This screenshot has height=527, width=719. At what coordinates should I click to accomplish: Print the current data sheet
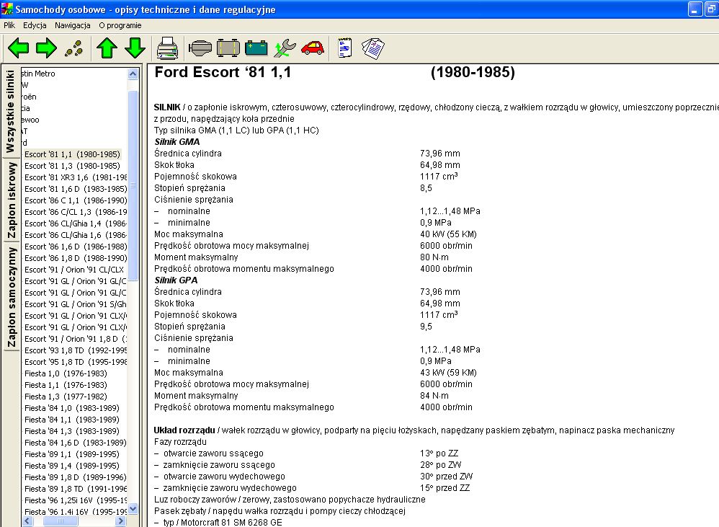pyautogui.click(x=167, y=48)
